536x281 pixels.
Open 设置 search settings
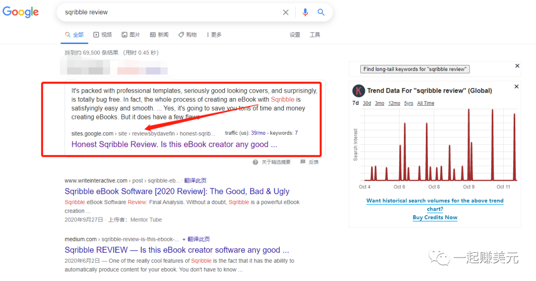[x=295, y=35]
